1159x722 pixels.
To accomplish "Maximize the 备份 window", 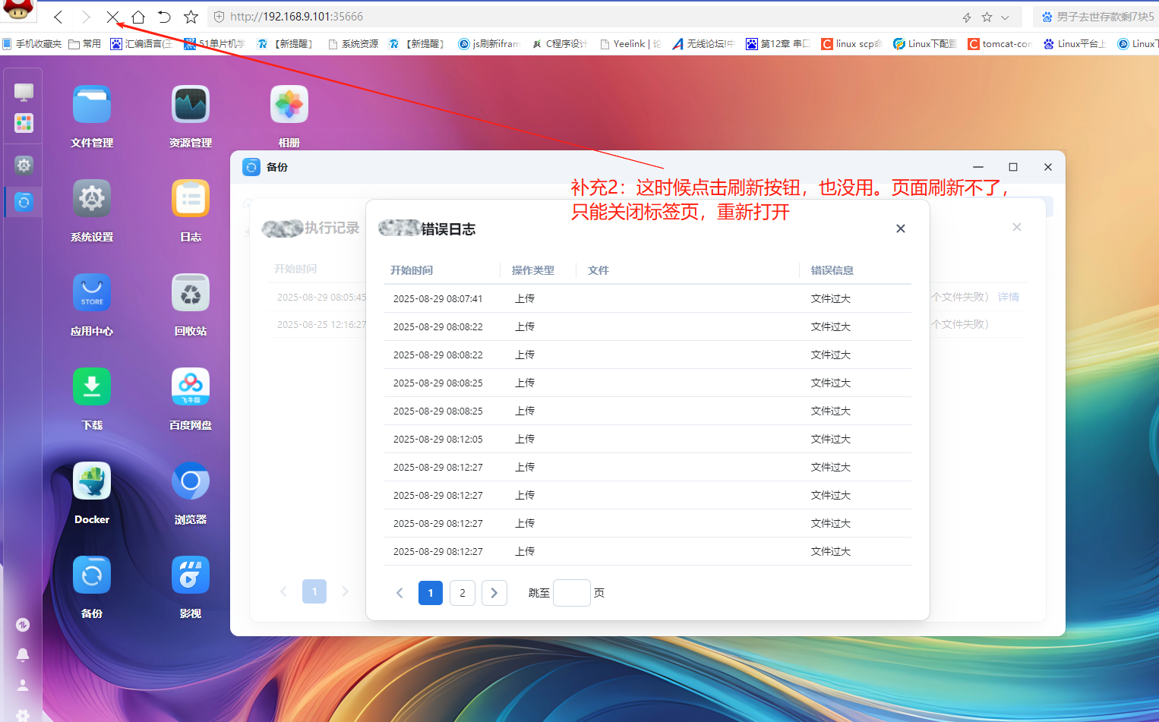I will 1013,167.
